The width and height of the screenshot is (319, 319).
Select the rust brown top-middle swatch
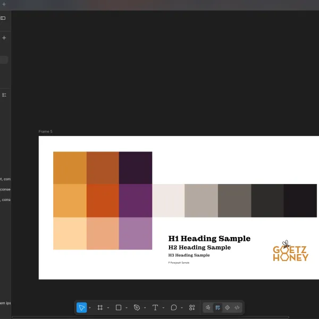pos(103,168)
